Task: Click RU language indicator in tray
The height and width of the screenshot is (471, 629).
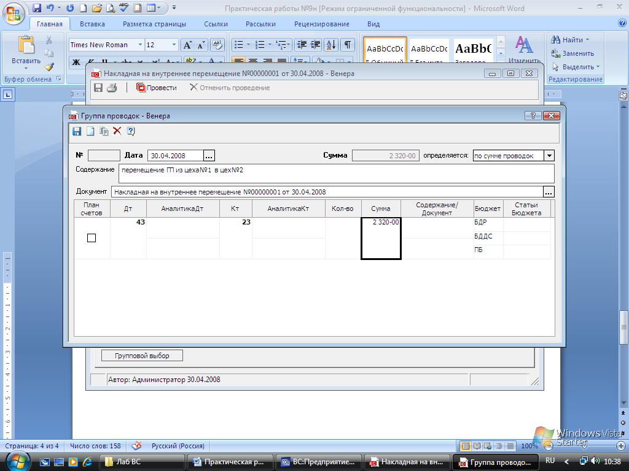Action: (x=550, y=461)
